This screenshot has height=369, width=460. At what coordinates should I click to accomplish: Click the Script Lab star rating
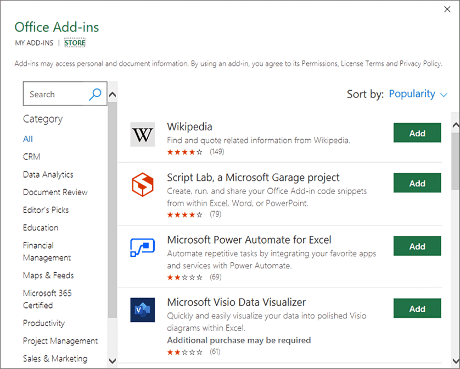coord(184,215)
